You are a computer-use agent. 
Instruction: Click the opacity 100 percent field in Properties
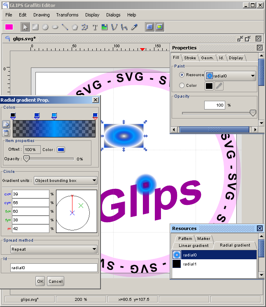tap(215, 105)
